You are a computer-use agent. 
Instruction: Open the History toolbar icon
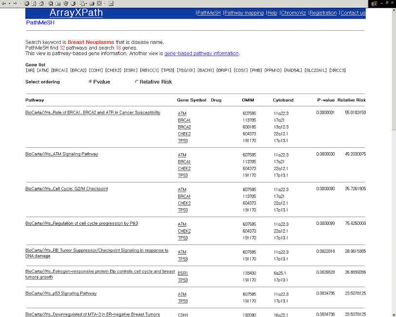[x=73, y=3]
